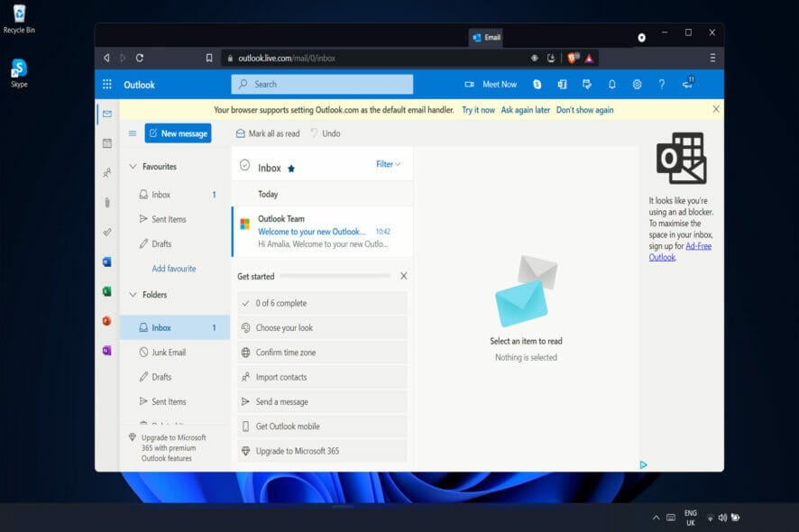Screen dimensions: 799x532
Task: Open Skype desktop shortcut
Action: click(19, 73)
